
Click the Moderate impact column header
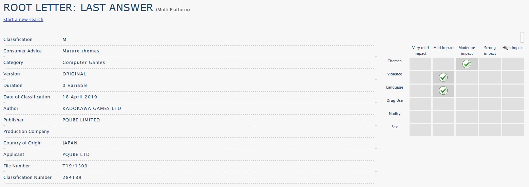tap(467, 51)
